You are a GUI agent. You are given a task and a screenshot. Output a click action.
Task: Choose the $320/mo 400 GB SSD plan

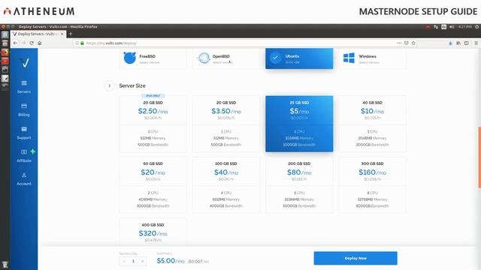click(x=153, y=232)
